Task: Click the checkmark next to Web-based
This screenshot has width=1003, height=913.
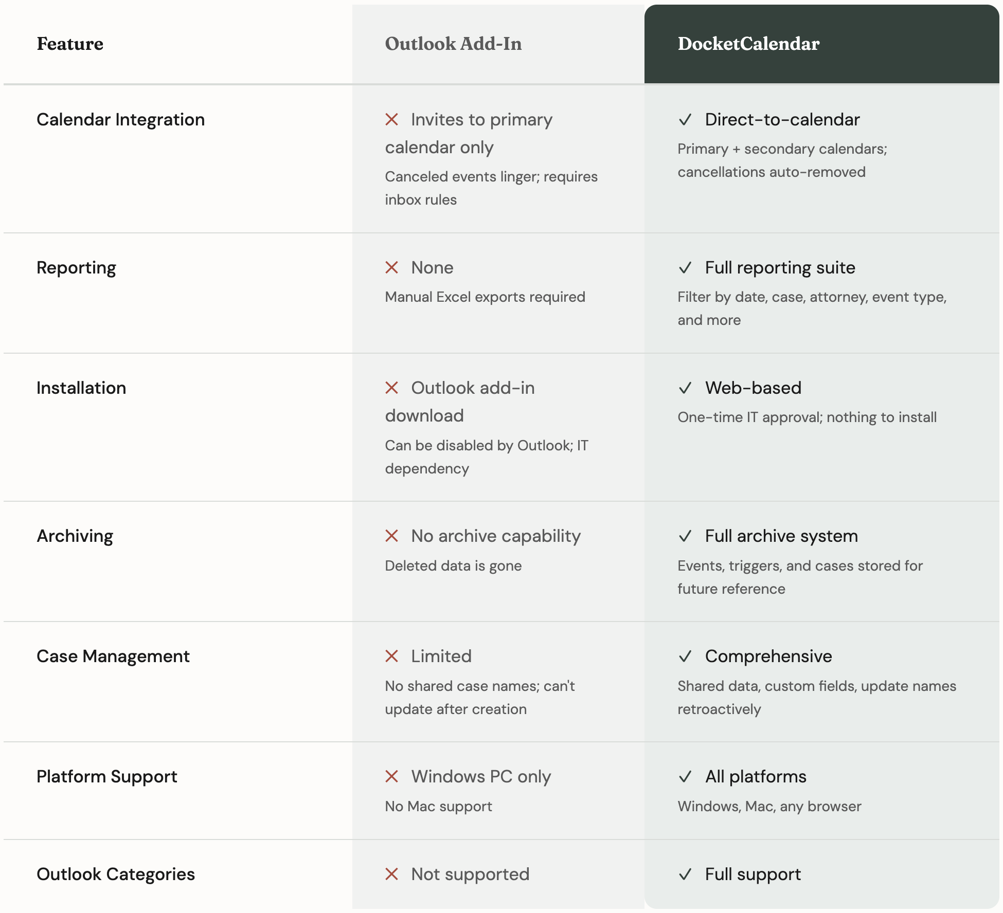Action: (x=685, y=388)
